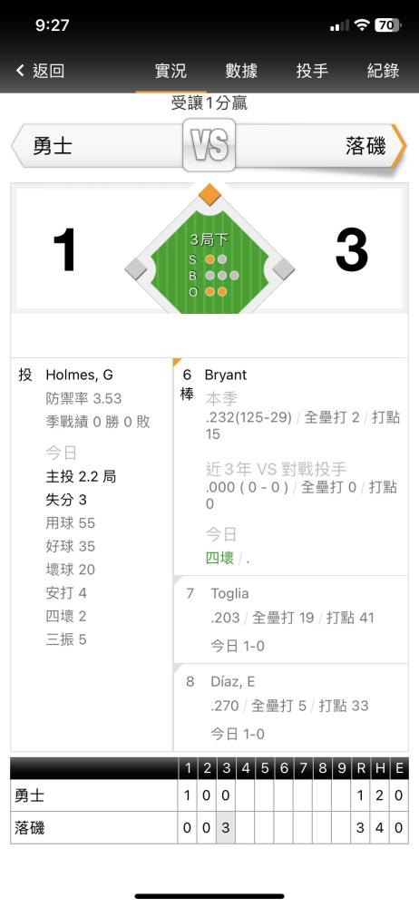
Task: Select the 實況 live tab
Action: click(x=171, y=71)
